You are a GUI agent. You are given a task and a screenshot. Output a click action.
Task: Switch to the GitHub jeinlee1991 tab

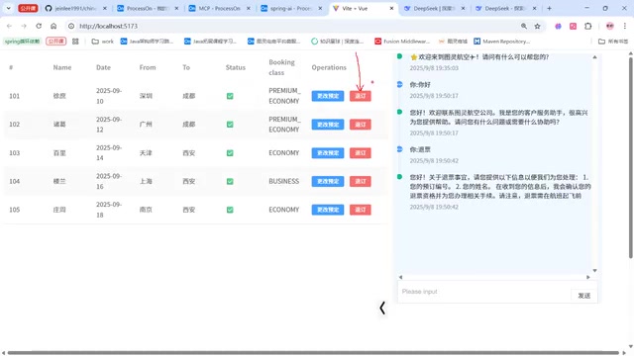75,8
